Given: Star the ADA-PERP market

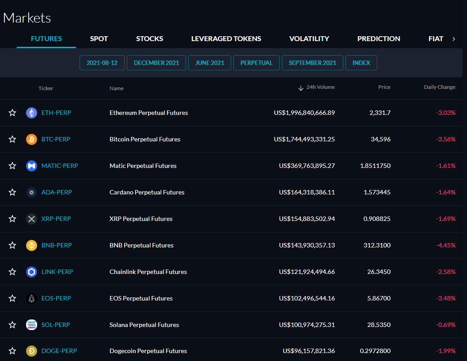Looking at the screenshot, I should (12, 192).
